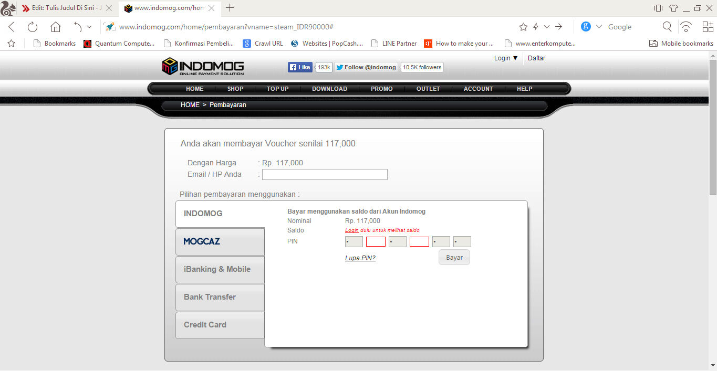Viewport: 717px width, 371px height.
Task: Click the browser back arrow
Action: click(x=12, y=27)
